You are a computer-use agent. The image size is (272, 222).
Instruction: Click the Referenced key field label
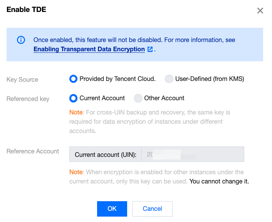28,99
